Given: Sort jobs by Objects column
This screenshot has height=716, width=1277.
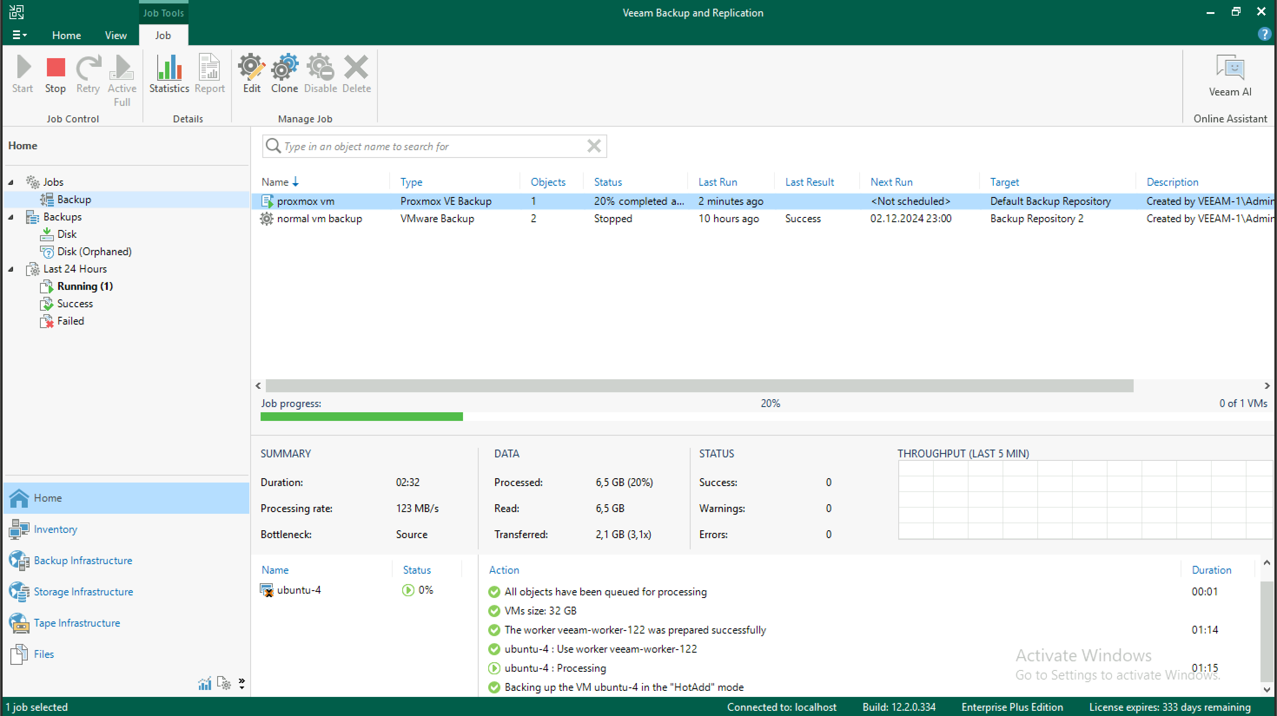Looking at the screenshot, I should [548, 182].
